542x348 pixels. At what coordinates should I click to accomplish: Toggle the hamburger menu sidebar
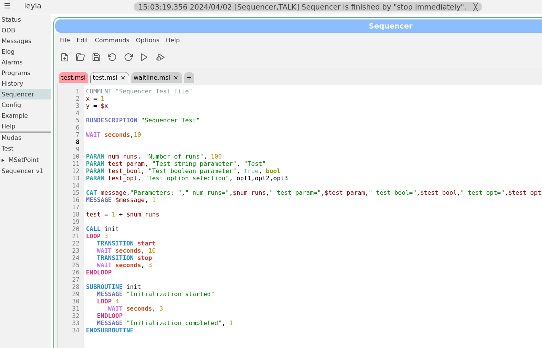click(x=7, y=6)
